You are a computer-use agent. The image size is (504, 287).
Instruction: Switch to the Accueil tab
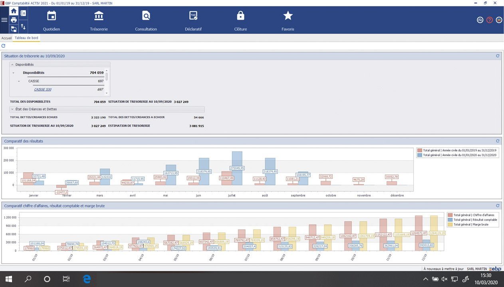[6, 38]
